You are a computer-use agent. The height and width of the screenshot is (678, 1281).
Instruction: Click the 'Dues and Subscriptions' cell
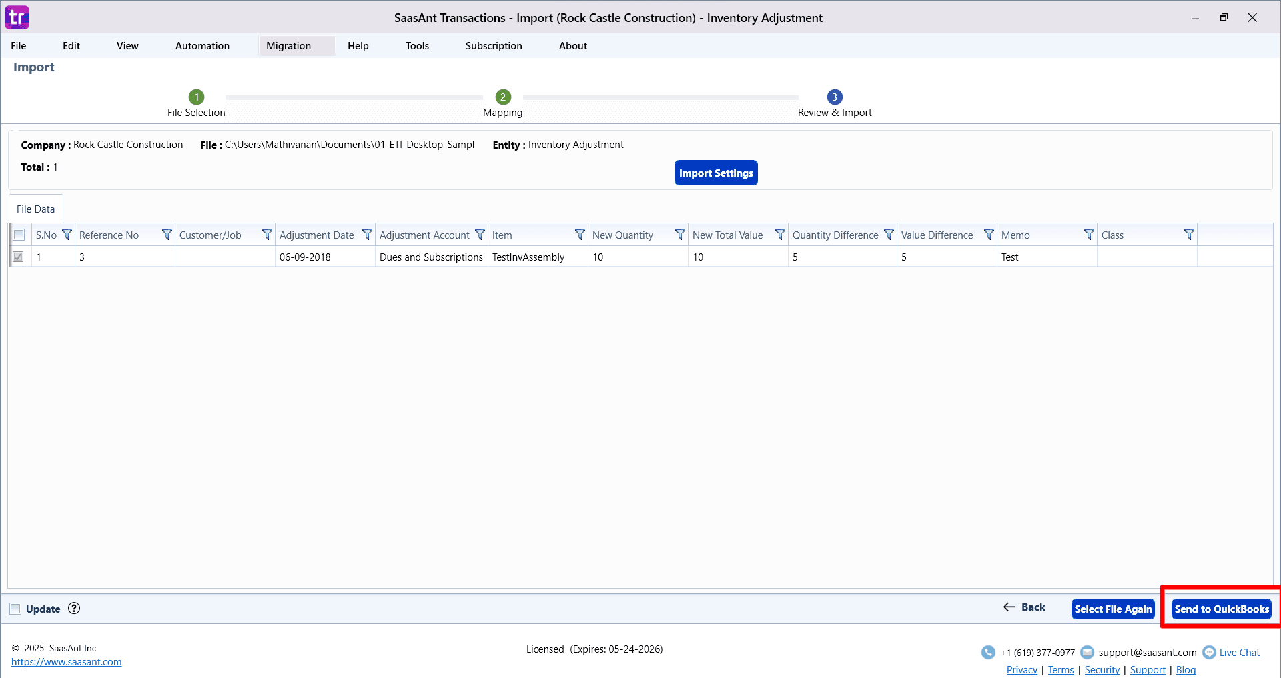coord(432,257)
